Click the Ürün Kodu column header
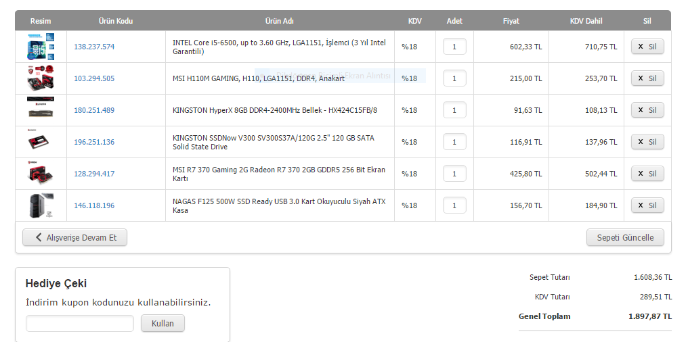 click(x=116, y=21)
